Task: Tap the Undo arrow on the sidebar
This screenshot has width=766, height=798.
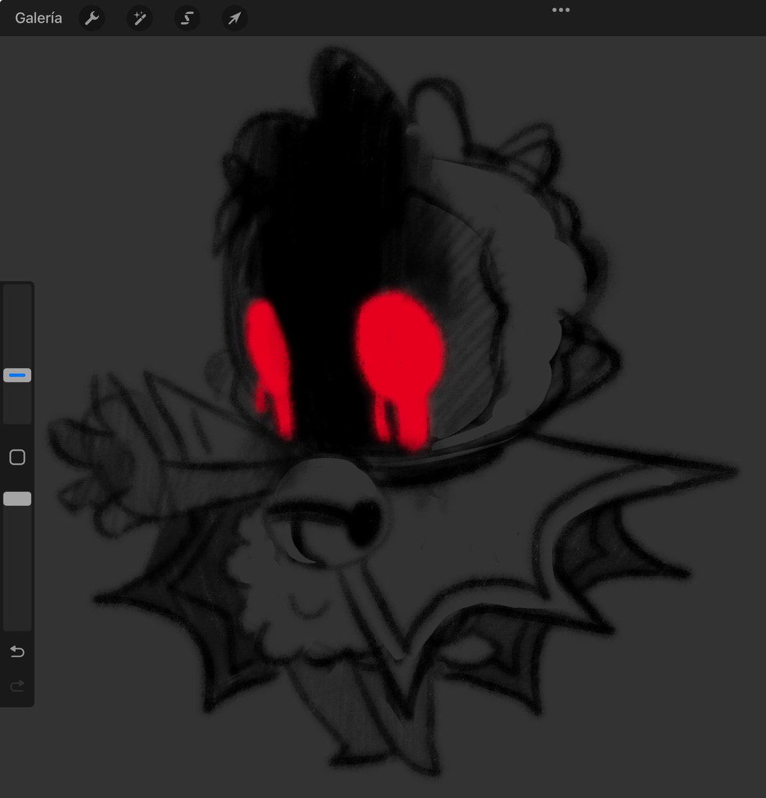Action: (x=17, y=651)
